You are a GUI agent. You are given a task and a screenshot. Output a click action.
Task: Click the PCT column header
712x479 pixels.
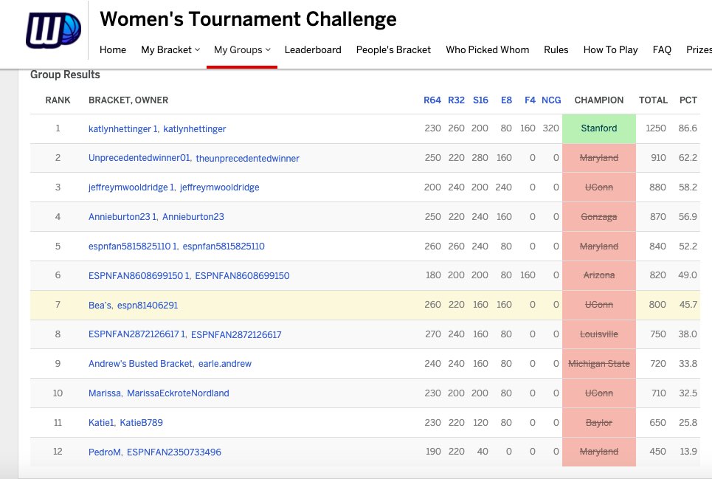688,100
